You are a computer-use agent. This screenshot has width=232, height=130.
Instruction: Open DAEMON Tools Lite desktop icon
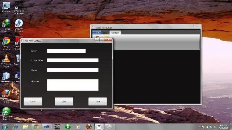pos(19,26)
